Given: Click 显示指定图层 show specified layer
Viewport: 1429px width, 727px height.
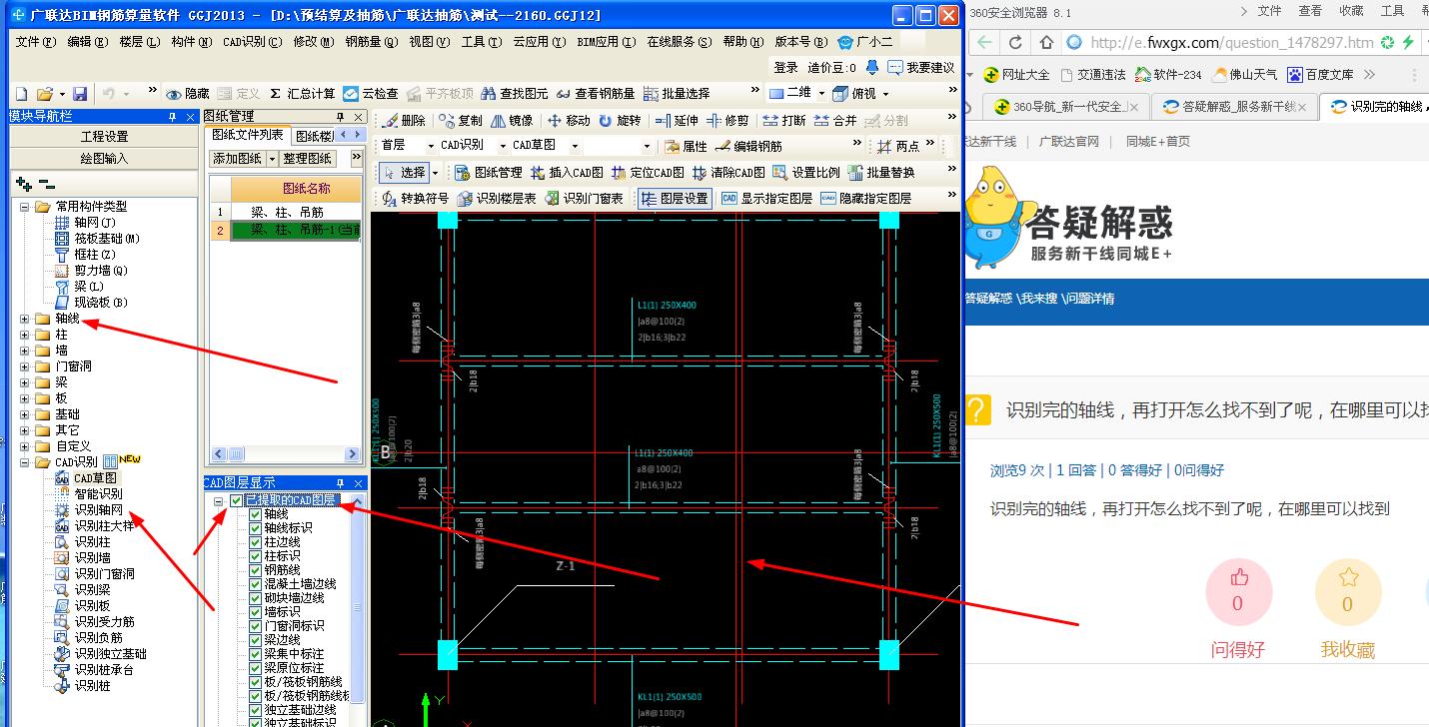Looking at the screenshot, I should tap(766, 198).
